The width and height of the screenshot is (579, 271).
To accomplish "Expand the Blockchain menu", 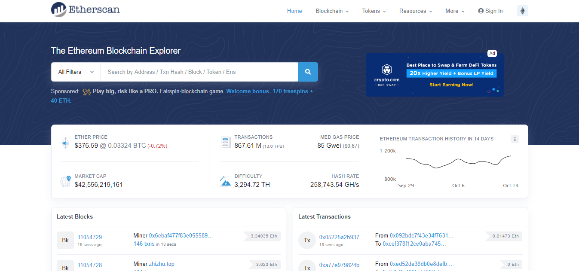I will coord(332,11).
